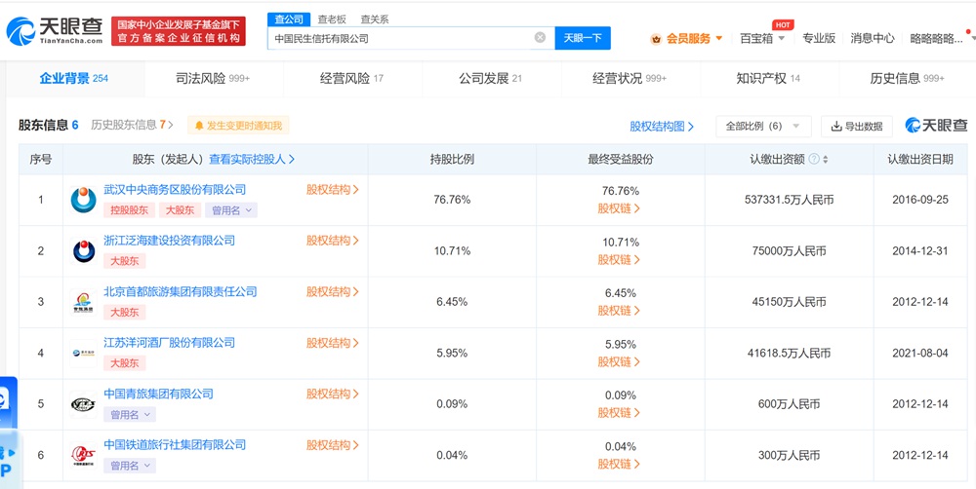Click the 537331.5万人民币 amount cell
The image size is (976, 489).
(x=789, y=200)
